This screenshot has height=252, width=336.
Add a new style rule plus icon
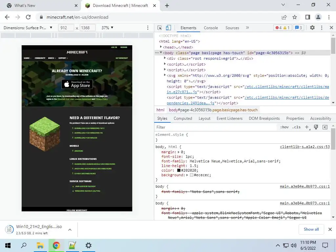pyautogui.click(x=307, y=127)
